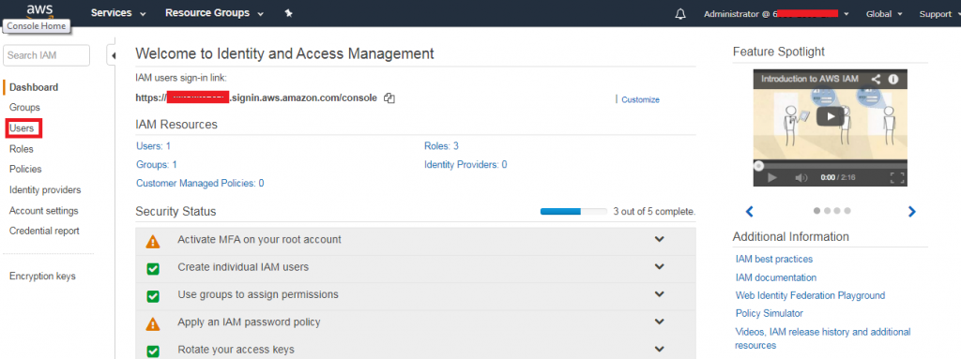This screenshot has width=961, height=359.
Task: Open Groups in the sidebar
Action: 24,107
